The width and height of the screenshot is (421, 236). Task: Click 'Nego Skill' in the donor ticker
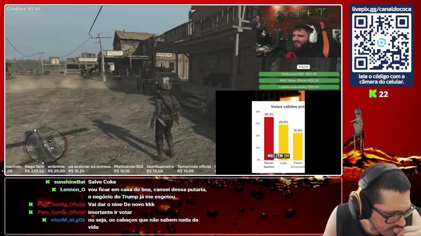coord(35,167)
